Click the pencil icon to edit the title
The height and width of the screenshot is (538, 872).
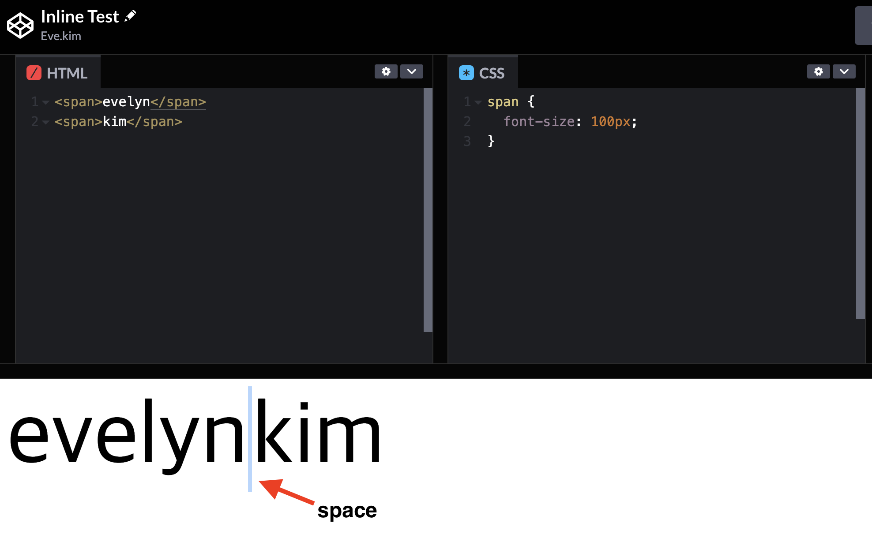[x=130, y=16]
